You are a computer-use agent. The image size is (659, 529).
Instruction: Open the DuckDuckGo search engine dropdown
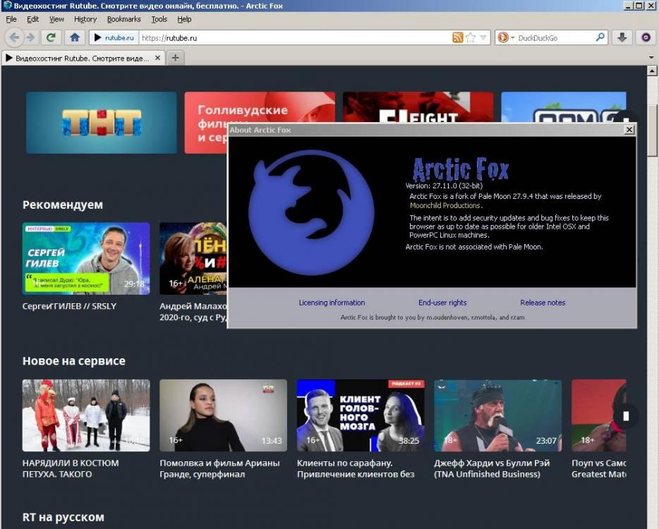point(506,37)
